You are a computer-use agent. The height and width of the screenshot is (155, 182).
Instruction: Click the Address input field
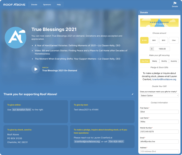point(159,151)
